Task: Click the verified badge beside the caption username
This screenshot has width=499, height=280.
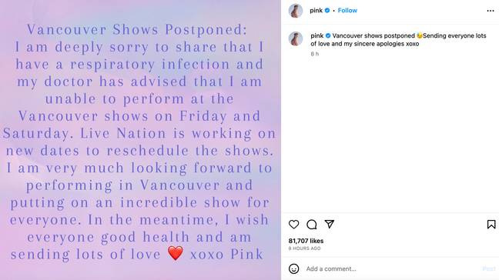Action: click(328, 35)
